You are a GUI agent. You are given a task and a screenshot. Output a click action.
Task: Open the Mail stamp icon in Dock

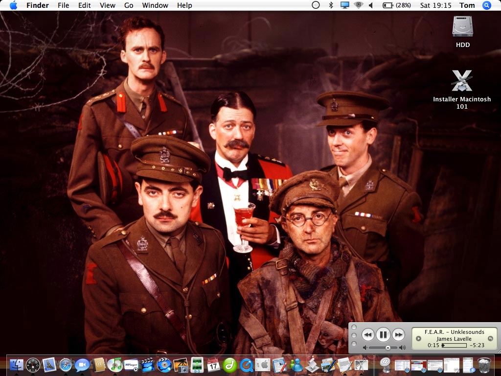(49, 365)
